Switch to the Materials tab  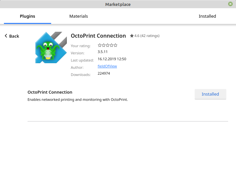point(79,16)
